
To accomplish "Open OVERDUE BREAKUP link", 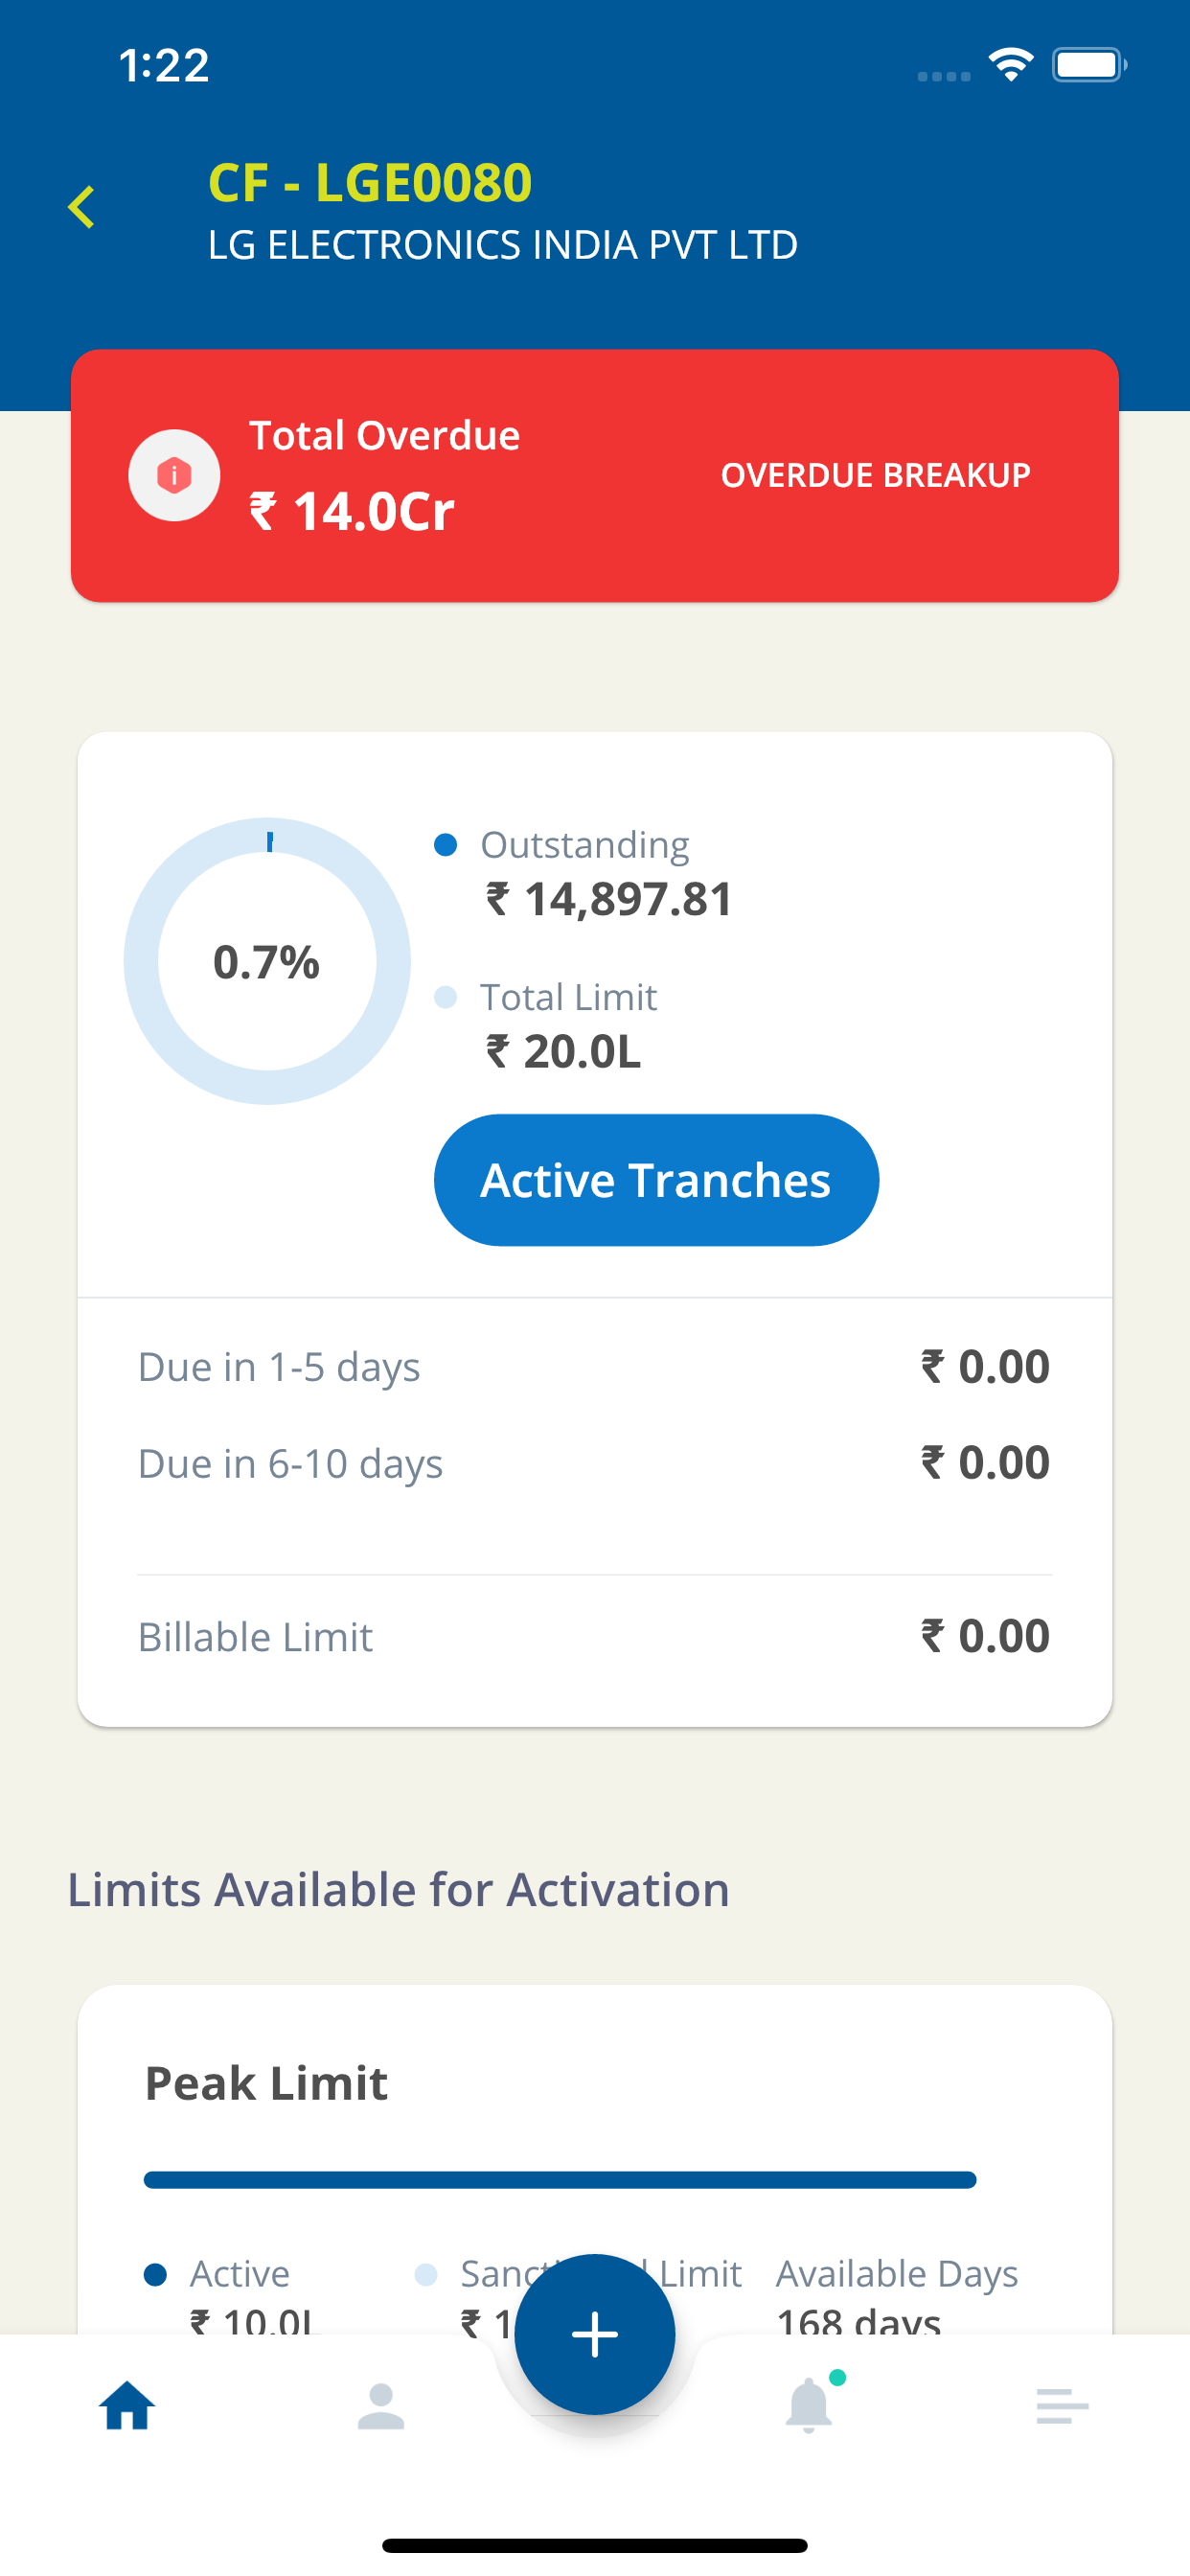I will point(875,475).
